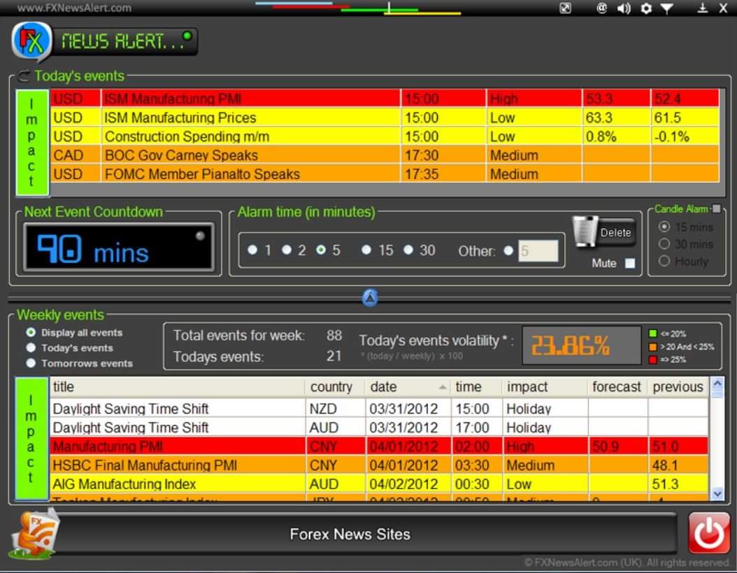Select 30 minute alarm time
This screenshot has height=573, width=737.
pos(408,250)
